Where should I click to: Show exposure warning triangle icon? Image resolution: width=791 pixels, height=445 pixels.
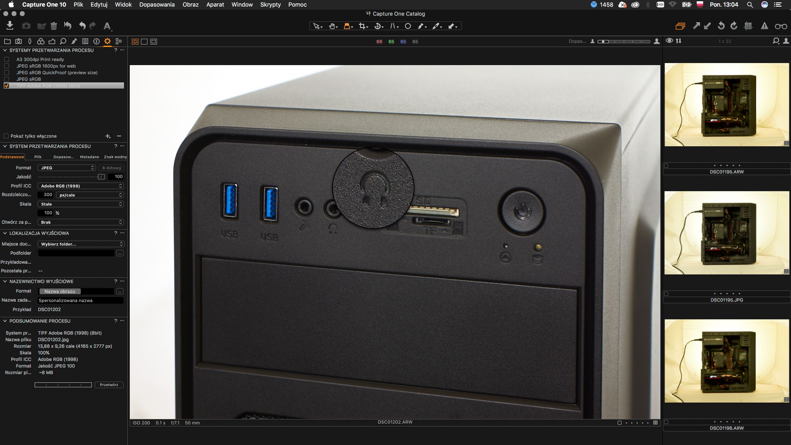pos(764,26)
